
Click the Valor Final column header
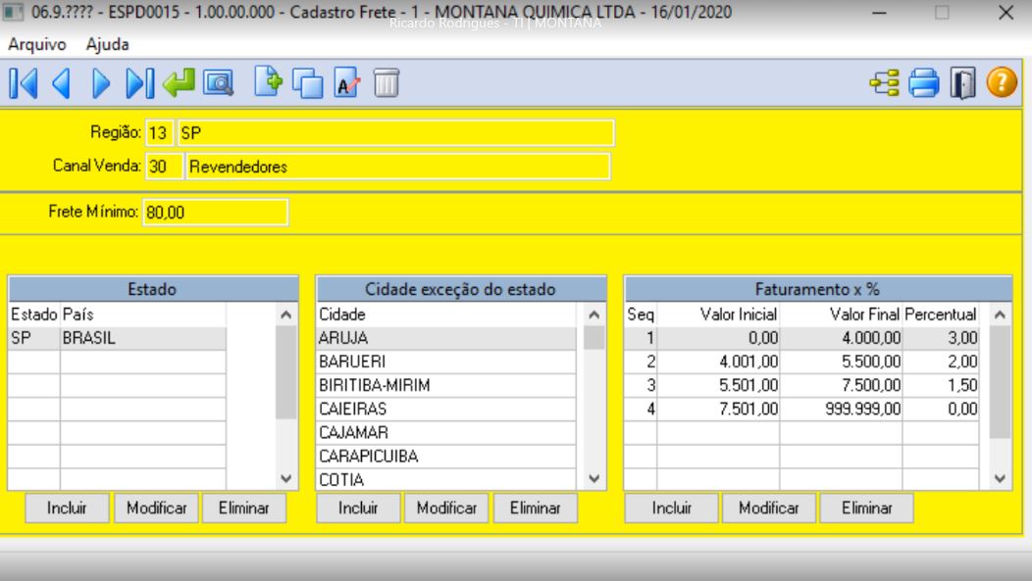click(841, 315)
